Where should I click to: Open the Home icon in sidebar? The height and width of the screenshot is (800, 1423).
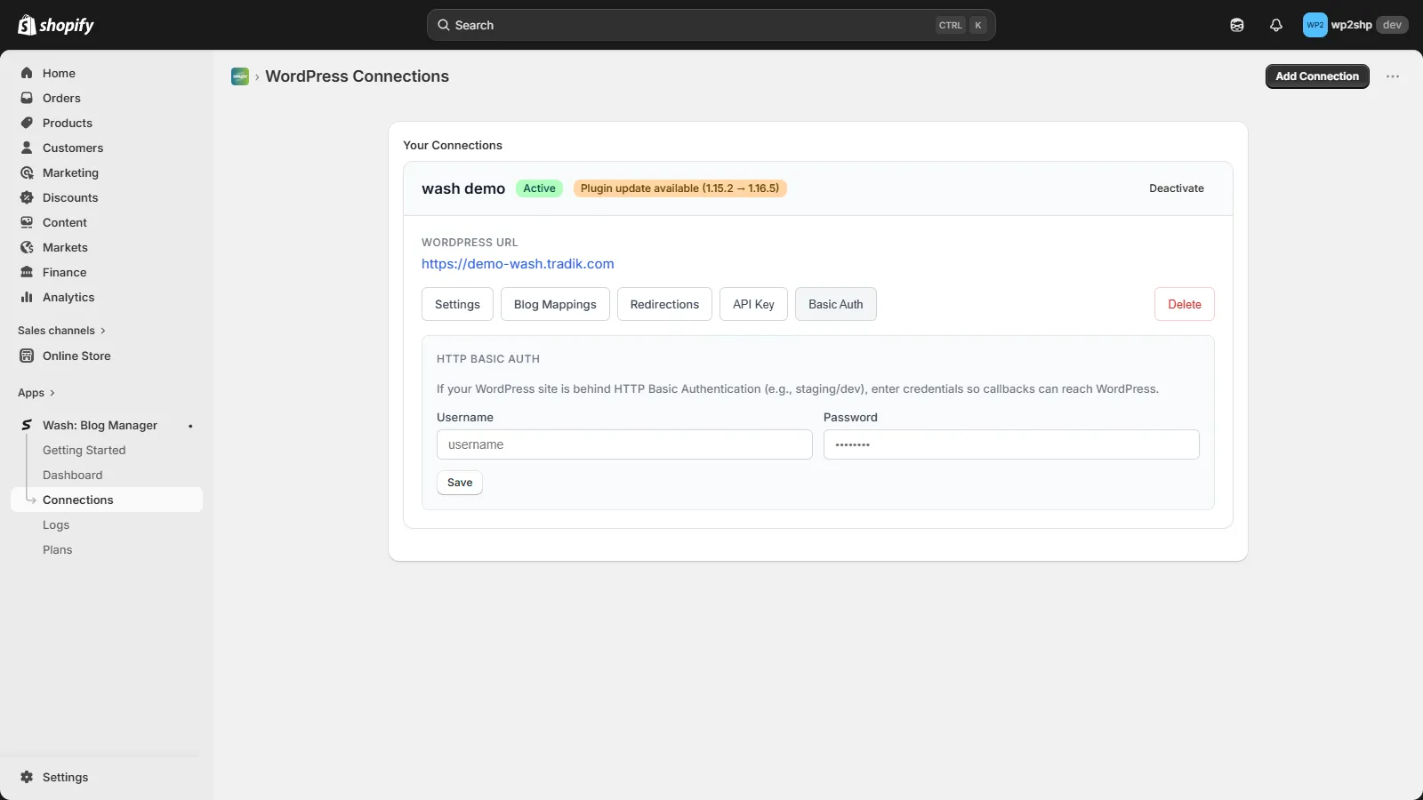coord(27,73)
